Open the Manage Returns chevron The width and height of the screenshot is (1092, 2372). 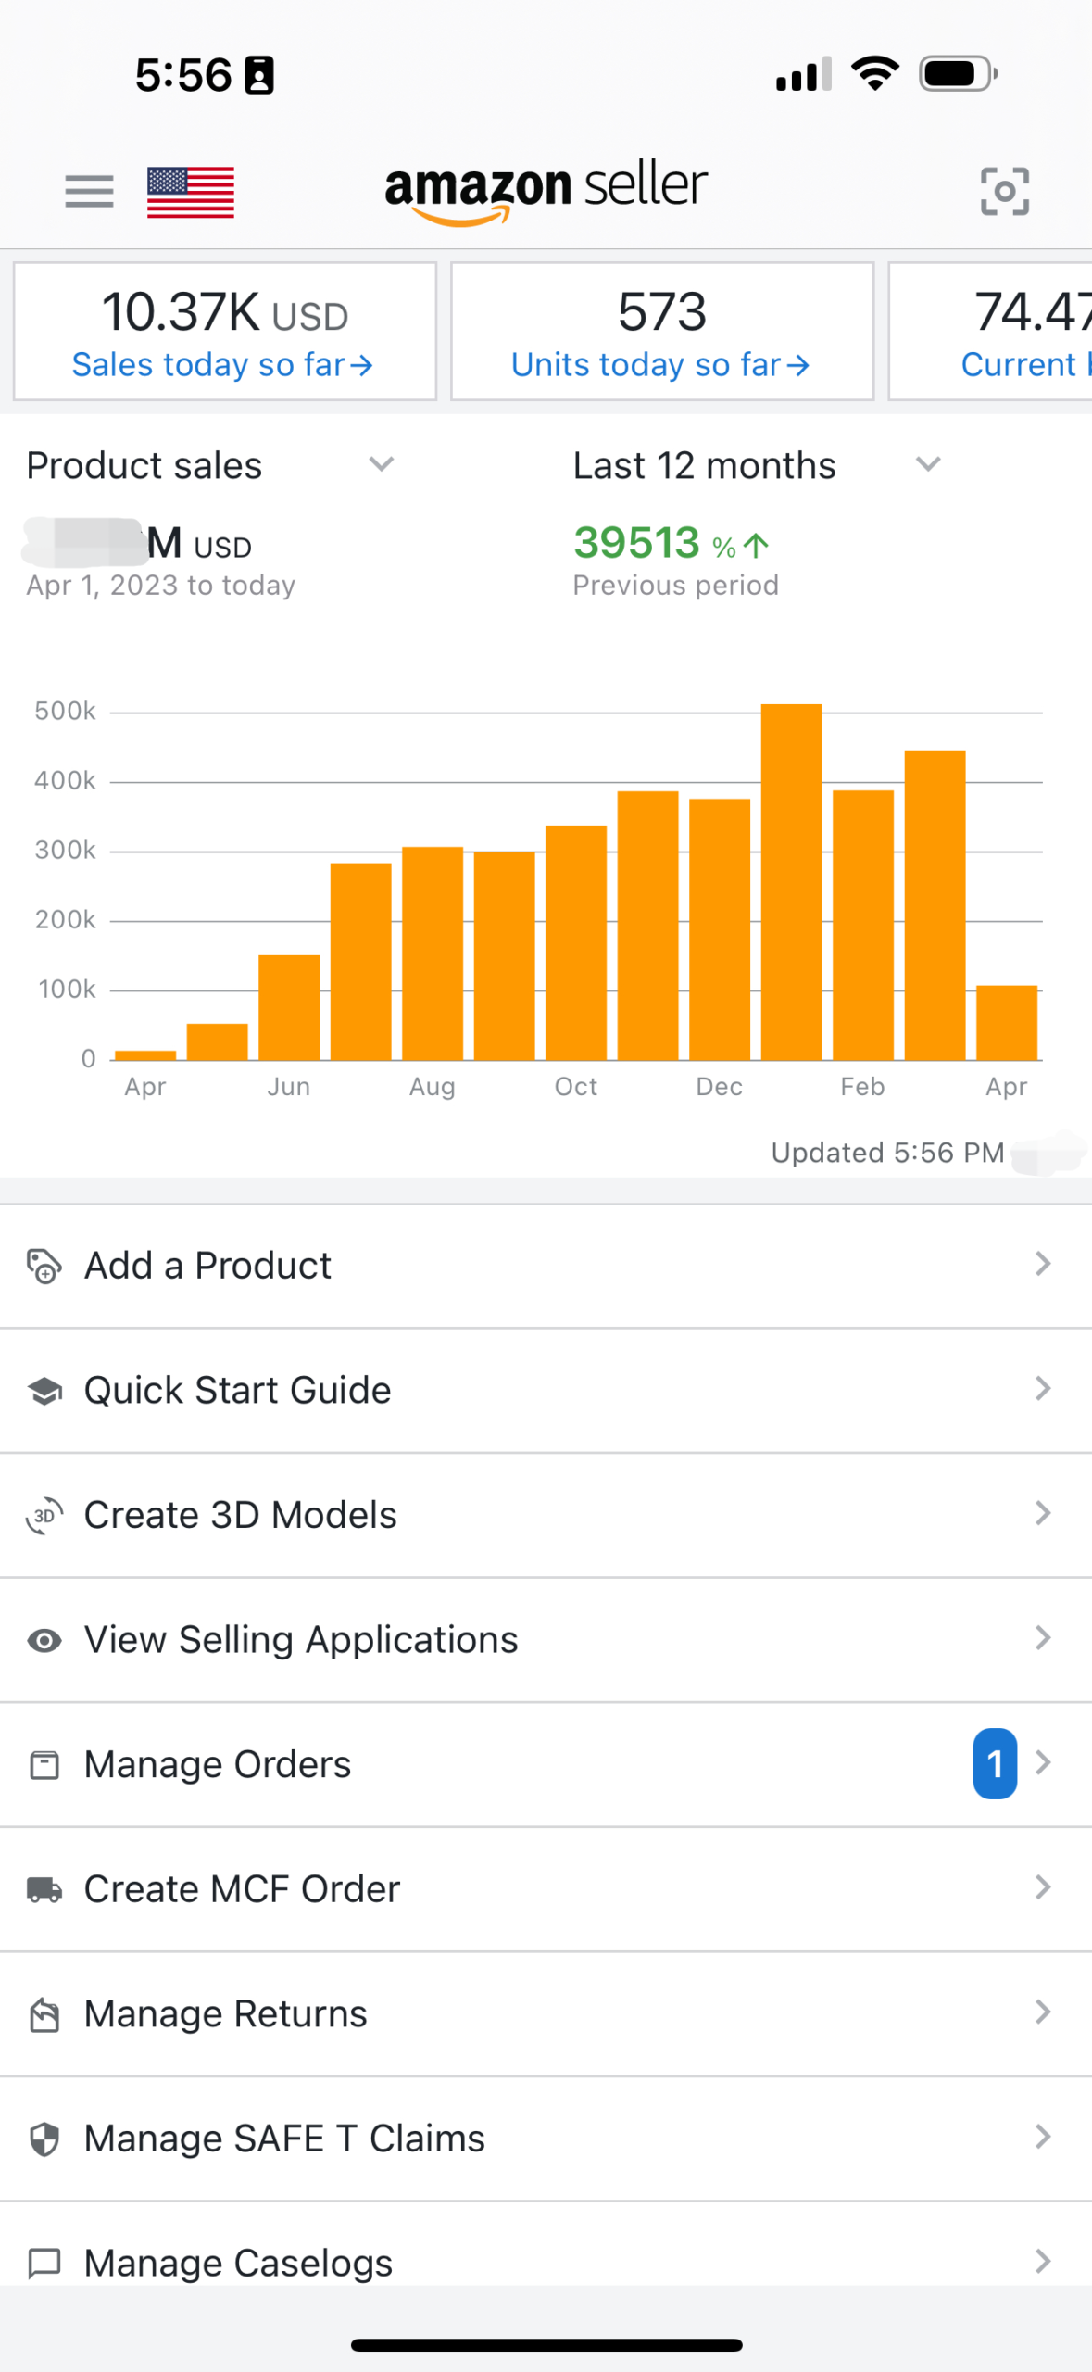(1043, 2012)
